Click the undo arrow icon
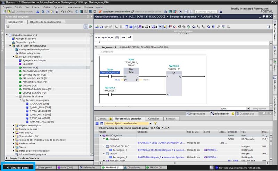 (x=62, y=12)
